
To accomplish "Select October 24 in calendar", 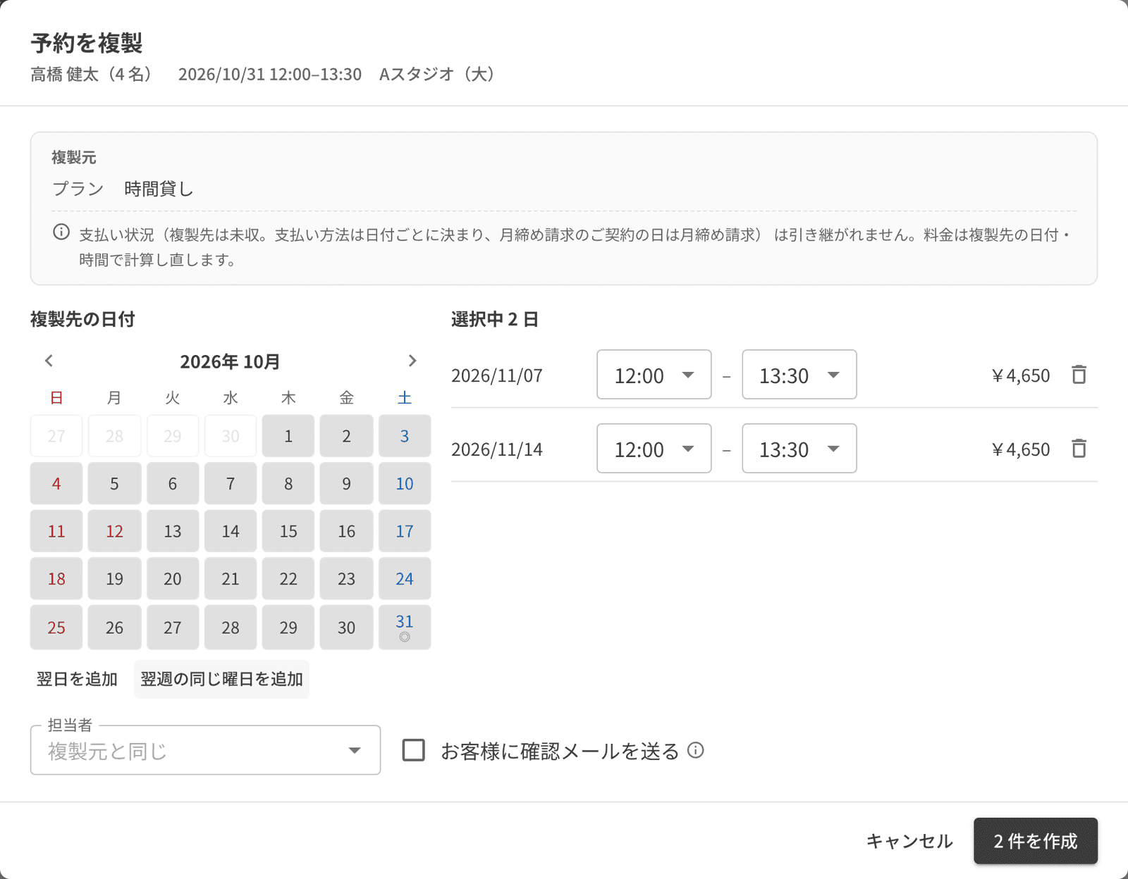I will pos(405,579).
